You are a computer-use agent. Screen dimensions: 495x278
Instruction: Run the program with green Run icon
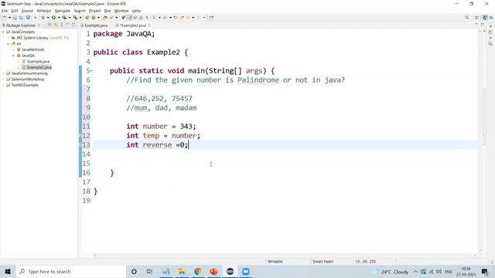tap(53, 18)
